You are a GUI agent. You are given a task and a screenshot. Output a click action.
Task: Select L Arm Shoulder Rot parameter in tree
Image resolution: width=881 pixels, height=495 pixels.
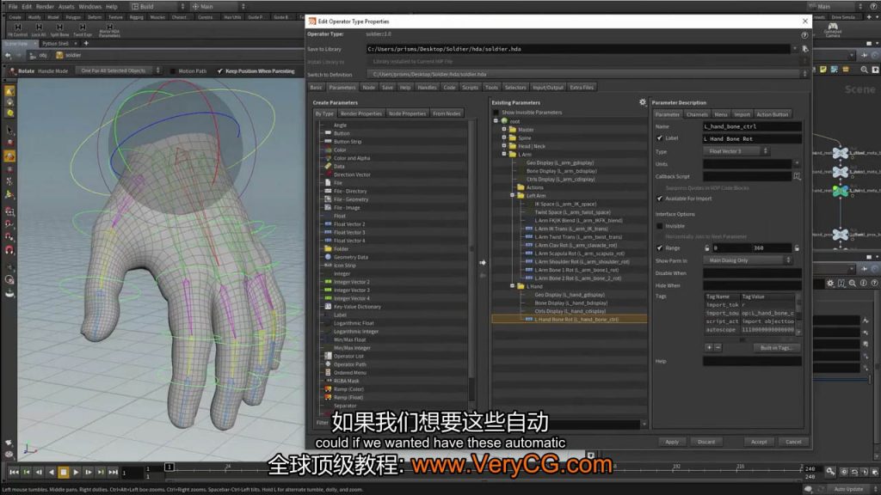582,261
